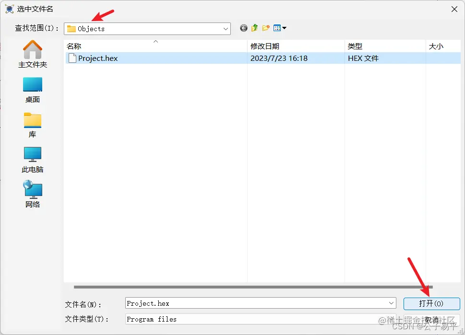The width and height of the screenshot is (465, 335).
Task: Open This PC (此电脑) shortcut
Action: [33, 160]
